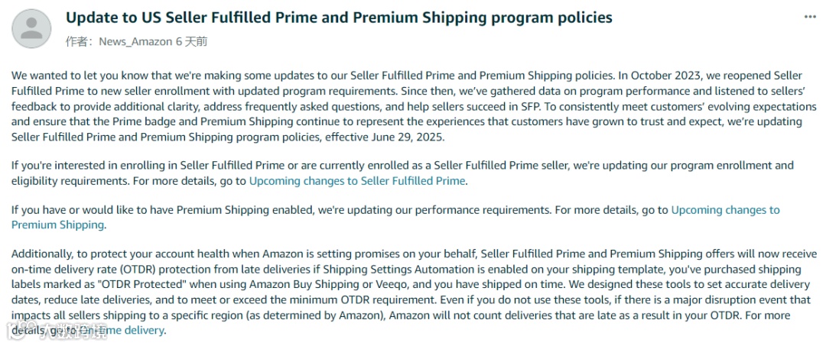Follow 'Upcoming changes to Premium Shipping' link
Viewport: 826px width, 346px height.
point(724,209)
